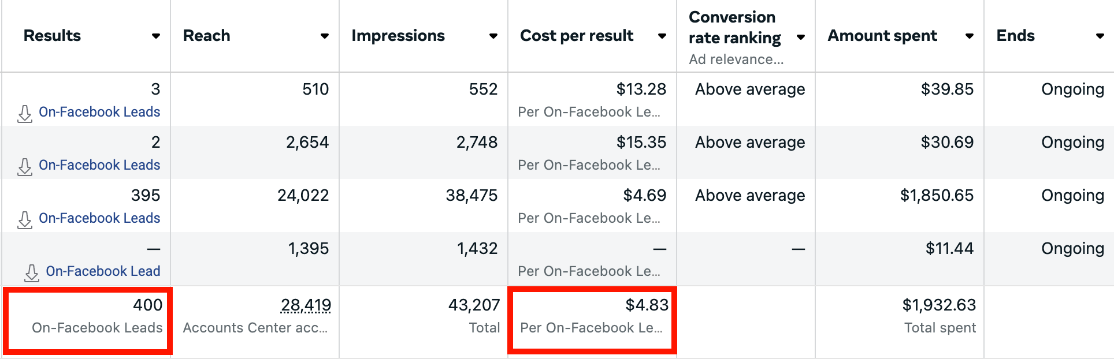This screenshot has width=1114, height=359.
Task: Click download icon beside 3 On-Facebook Leads
Action: click(x=25, y=113)
